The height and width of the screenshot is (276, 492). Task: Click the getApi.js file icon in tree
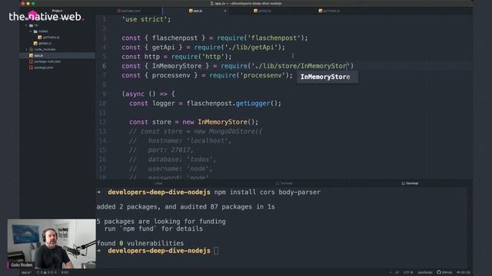[x=35, y=43]
